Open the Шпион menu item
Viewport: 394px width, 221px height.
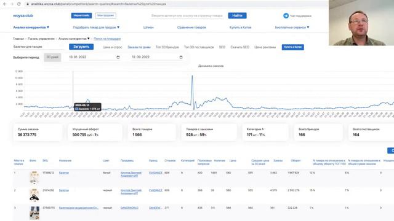click(x=148, y=27)
